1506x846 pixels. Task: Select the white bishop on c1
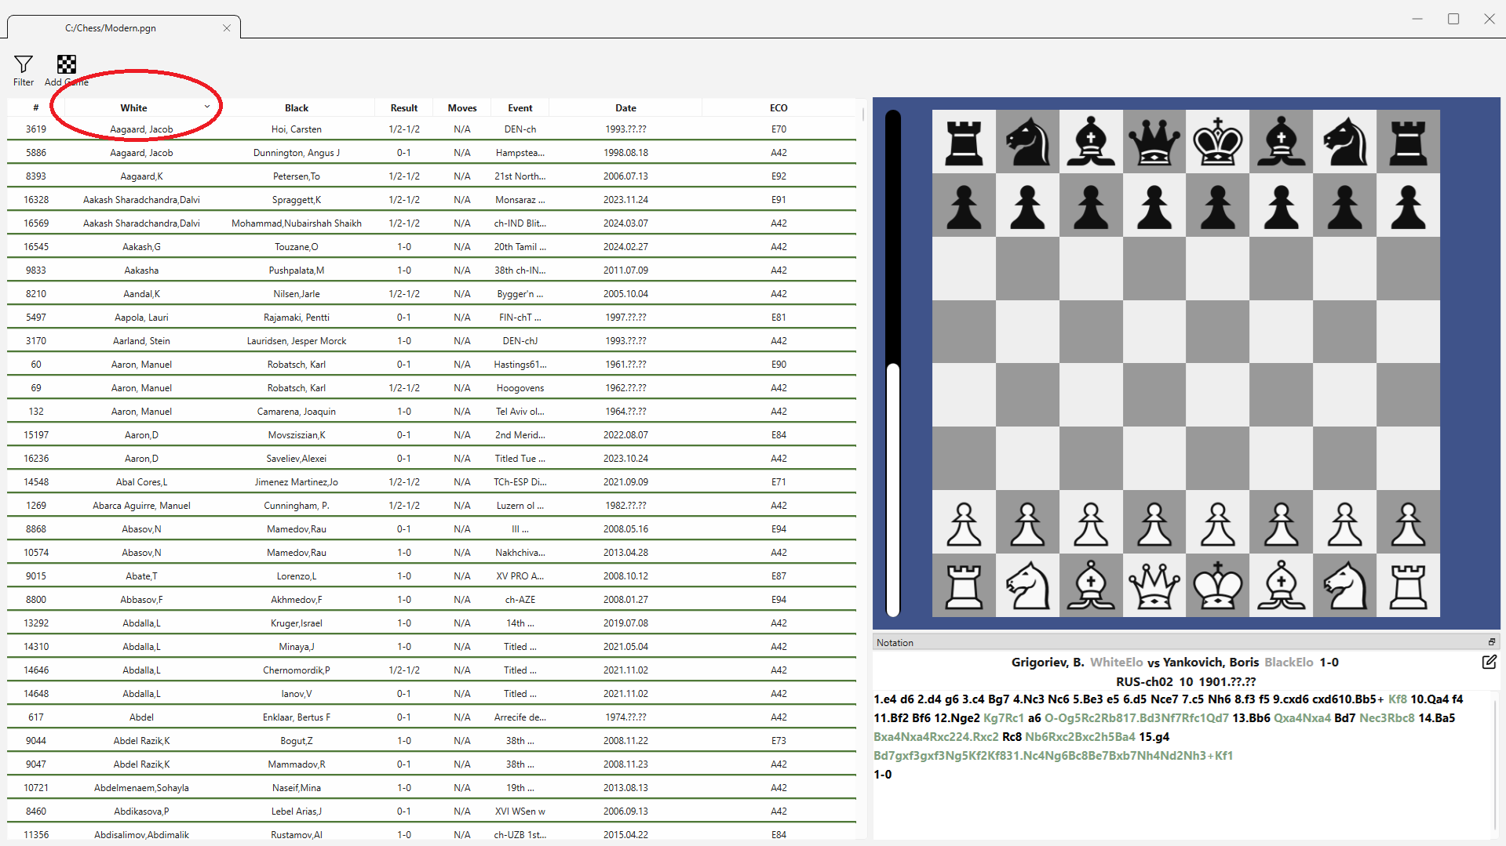point(1091,586)
